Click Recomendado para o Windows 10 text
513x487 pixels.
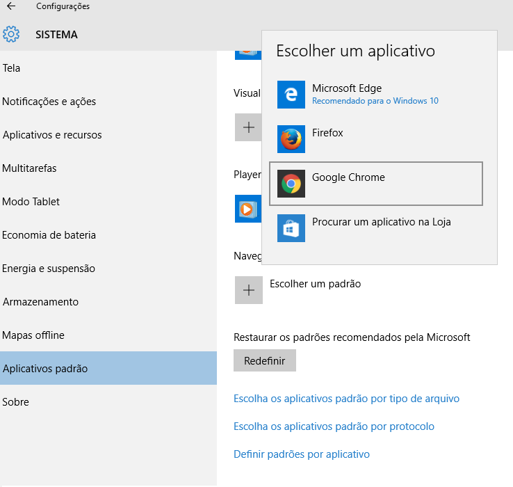(x=375, y=101)
